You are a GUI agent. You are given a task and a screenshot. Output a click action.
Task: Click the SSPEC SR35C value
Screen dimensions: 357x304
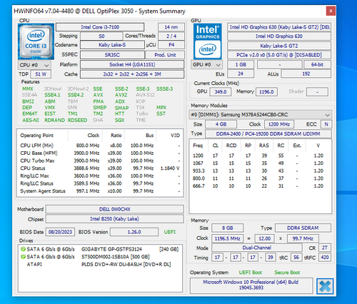pyautogui.click(x=112, y=55)
